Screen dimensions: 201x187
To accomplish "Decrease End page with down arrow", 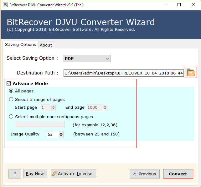I will pos(105,109).
